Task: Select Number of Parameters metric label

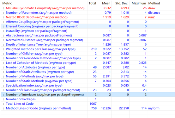Action: coord(39,13)
